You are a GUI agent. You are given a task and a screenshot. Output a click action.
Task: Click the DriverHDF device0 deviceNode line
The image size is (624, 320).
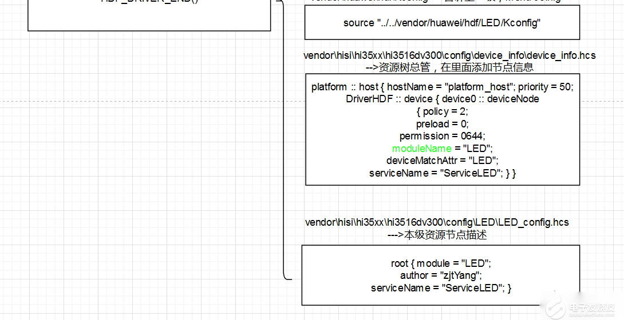tap(442, 99)
